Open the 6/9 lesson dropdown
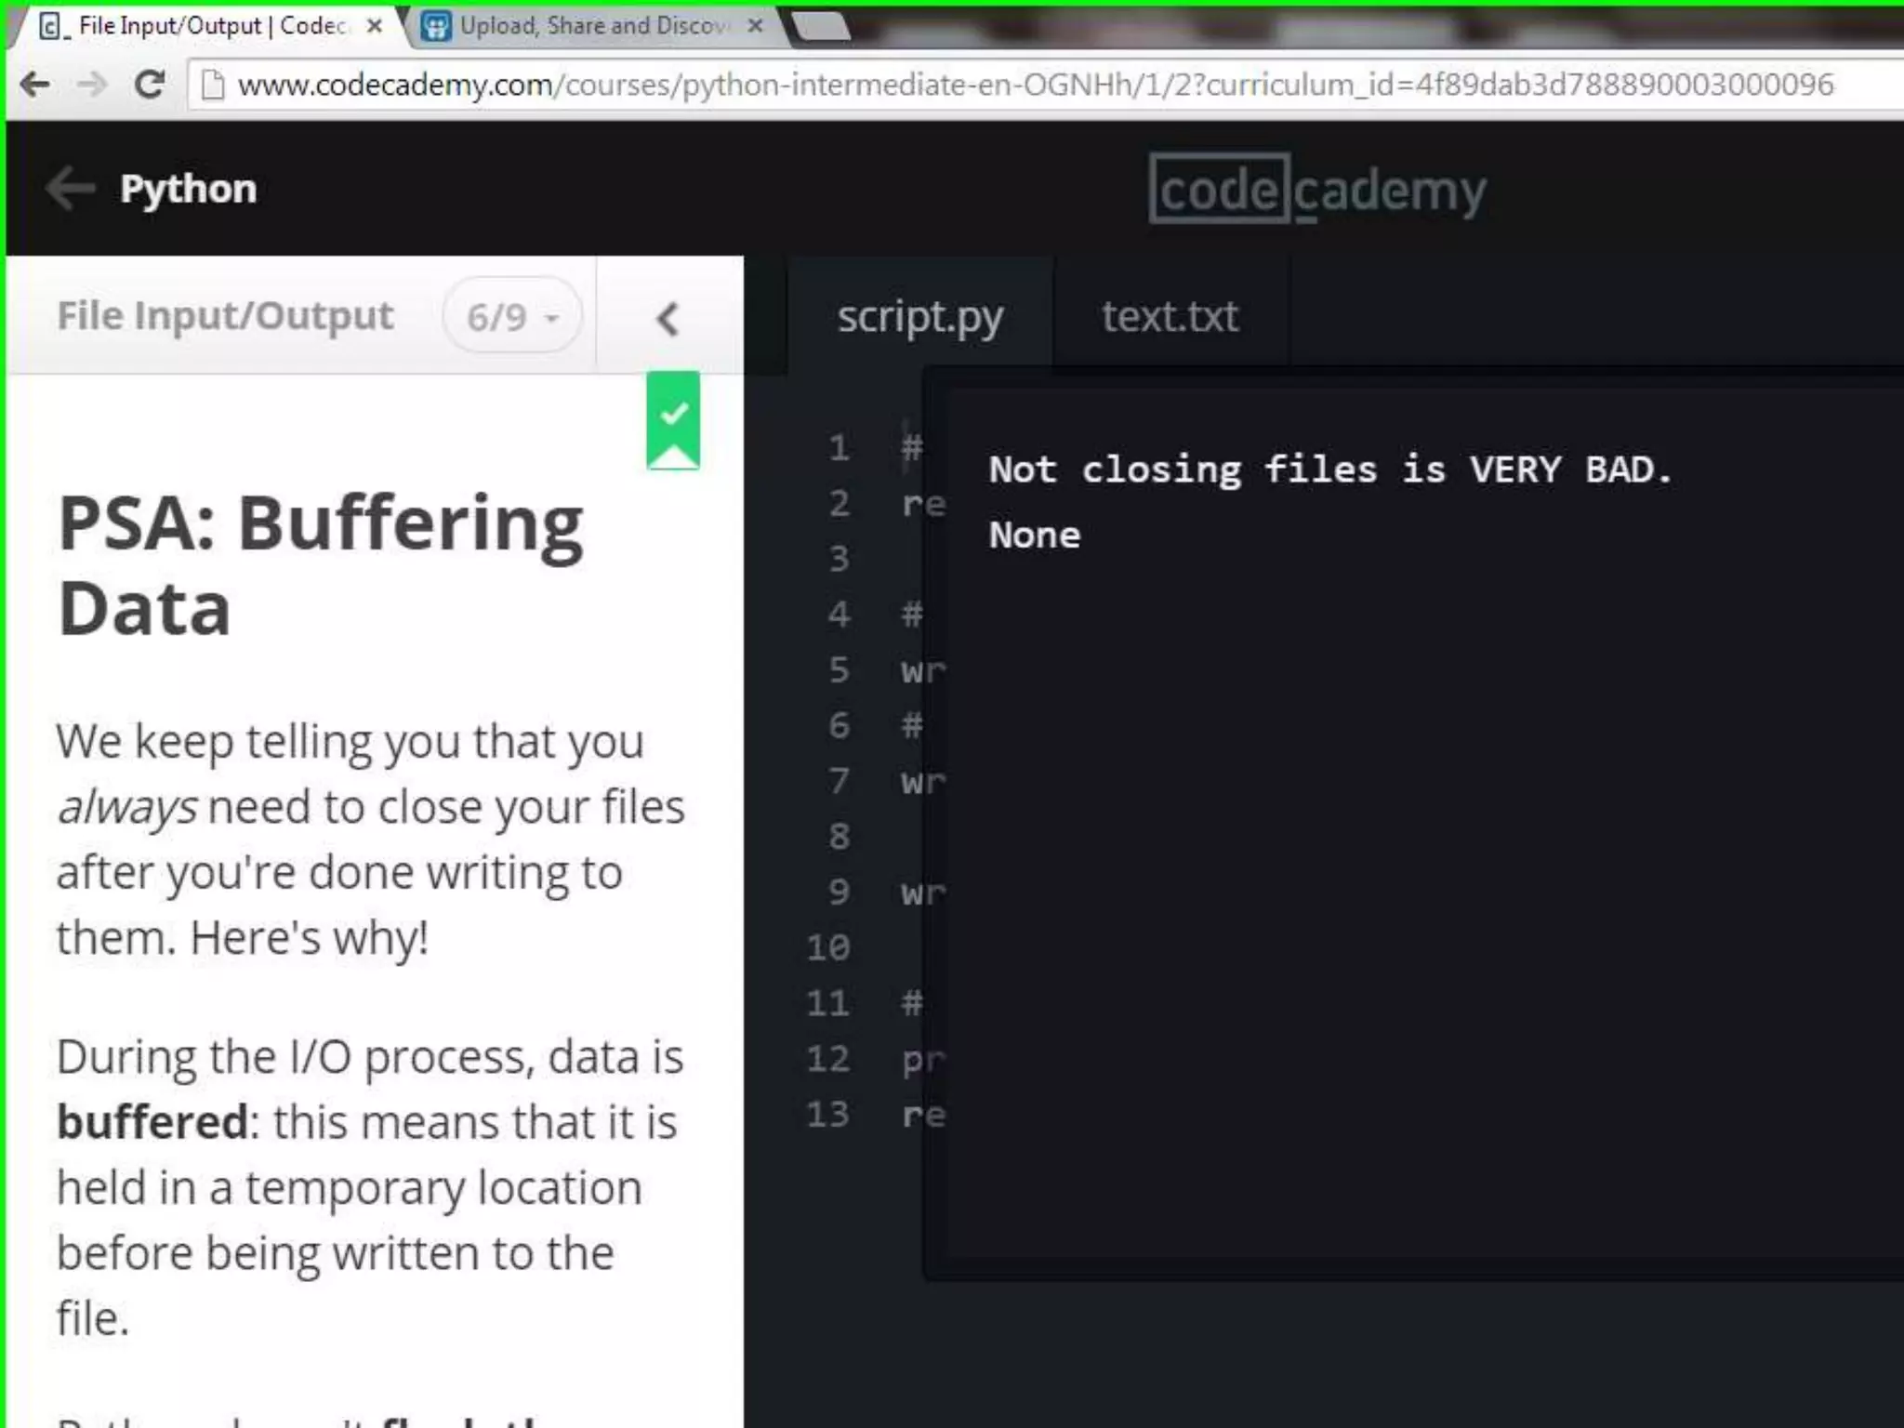The height and width of the screenshot is (1428, 1904). tap(512, 316)
